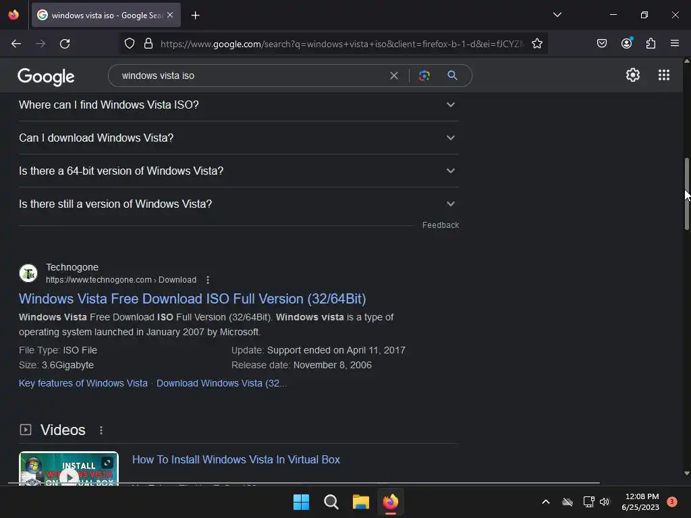Open the extensions puzzle icon
Viewport: 691px width, 518px height.
[x=651, y=43]
